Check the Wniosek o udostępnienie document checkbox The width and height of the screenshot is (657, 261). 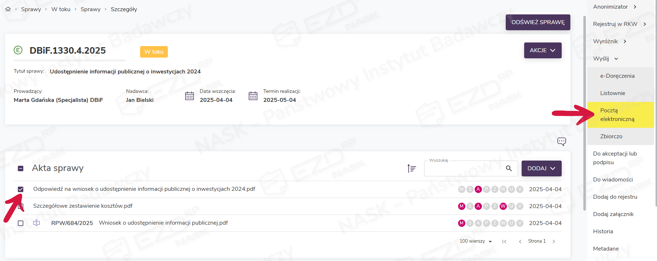(x=21, y=223)
